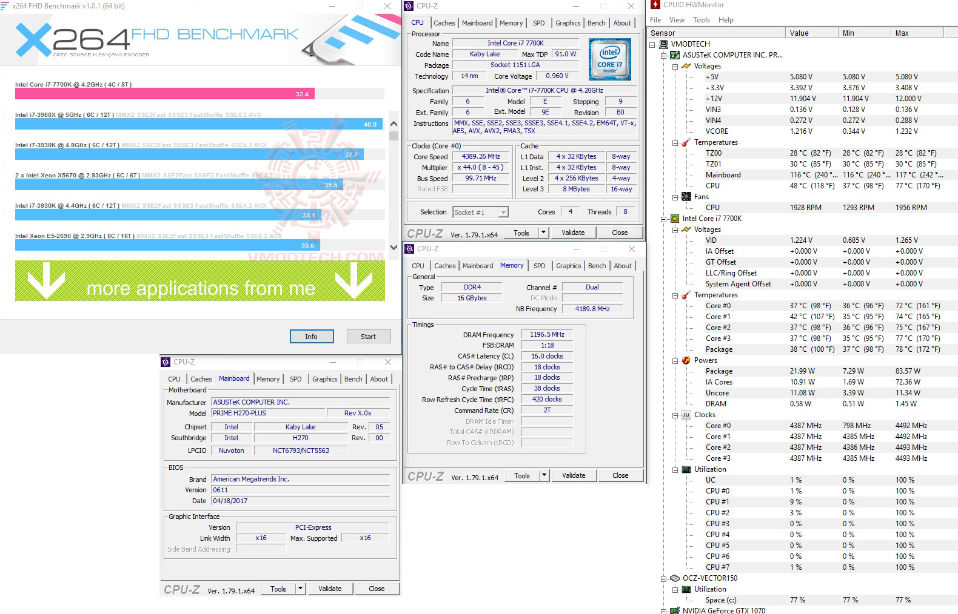958x614 pixels.
Task: Click the Intel Core i7 logo in CPU-Z
Action: click(x=610, y=59)
